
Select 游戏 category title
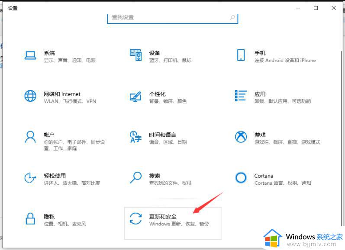(260, 135)
